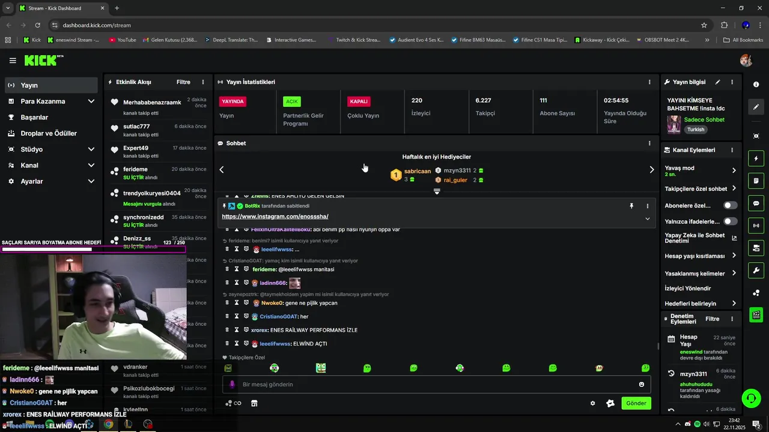Click the Sadece Sohbet category link

[x=704, y=120]
